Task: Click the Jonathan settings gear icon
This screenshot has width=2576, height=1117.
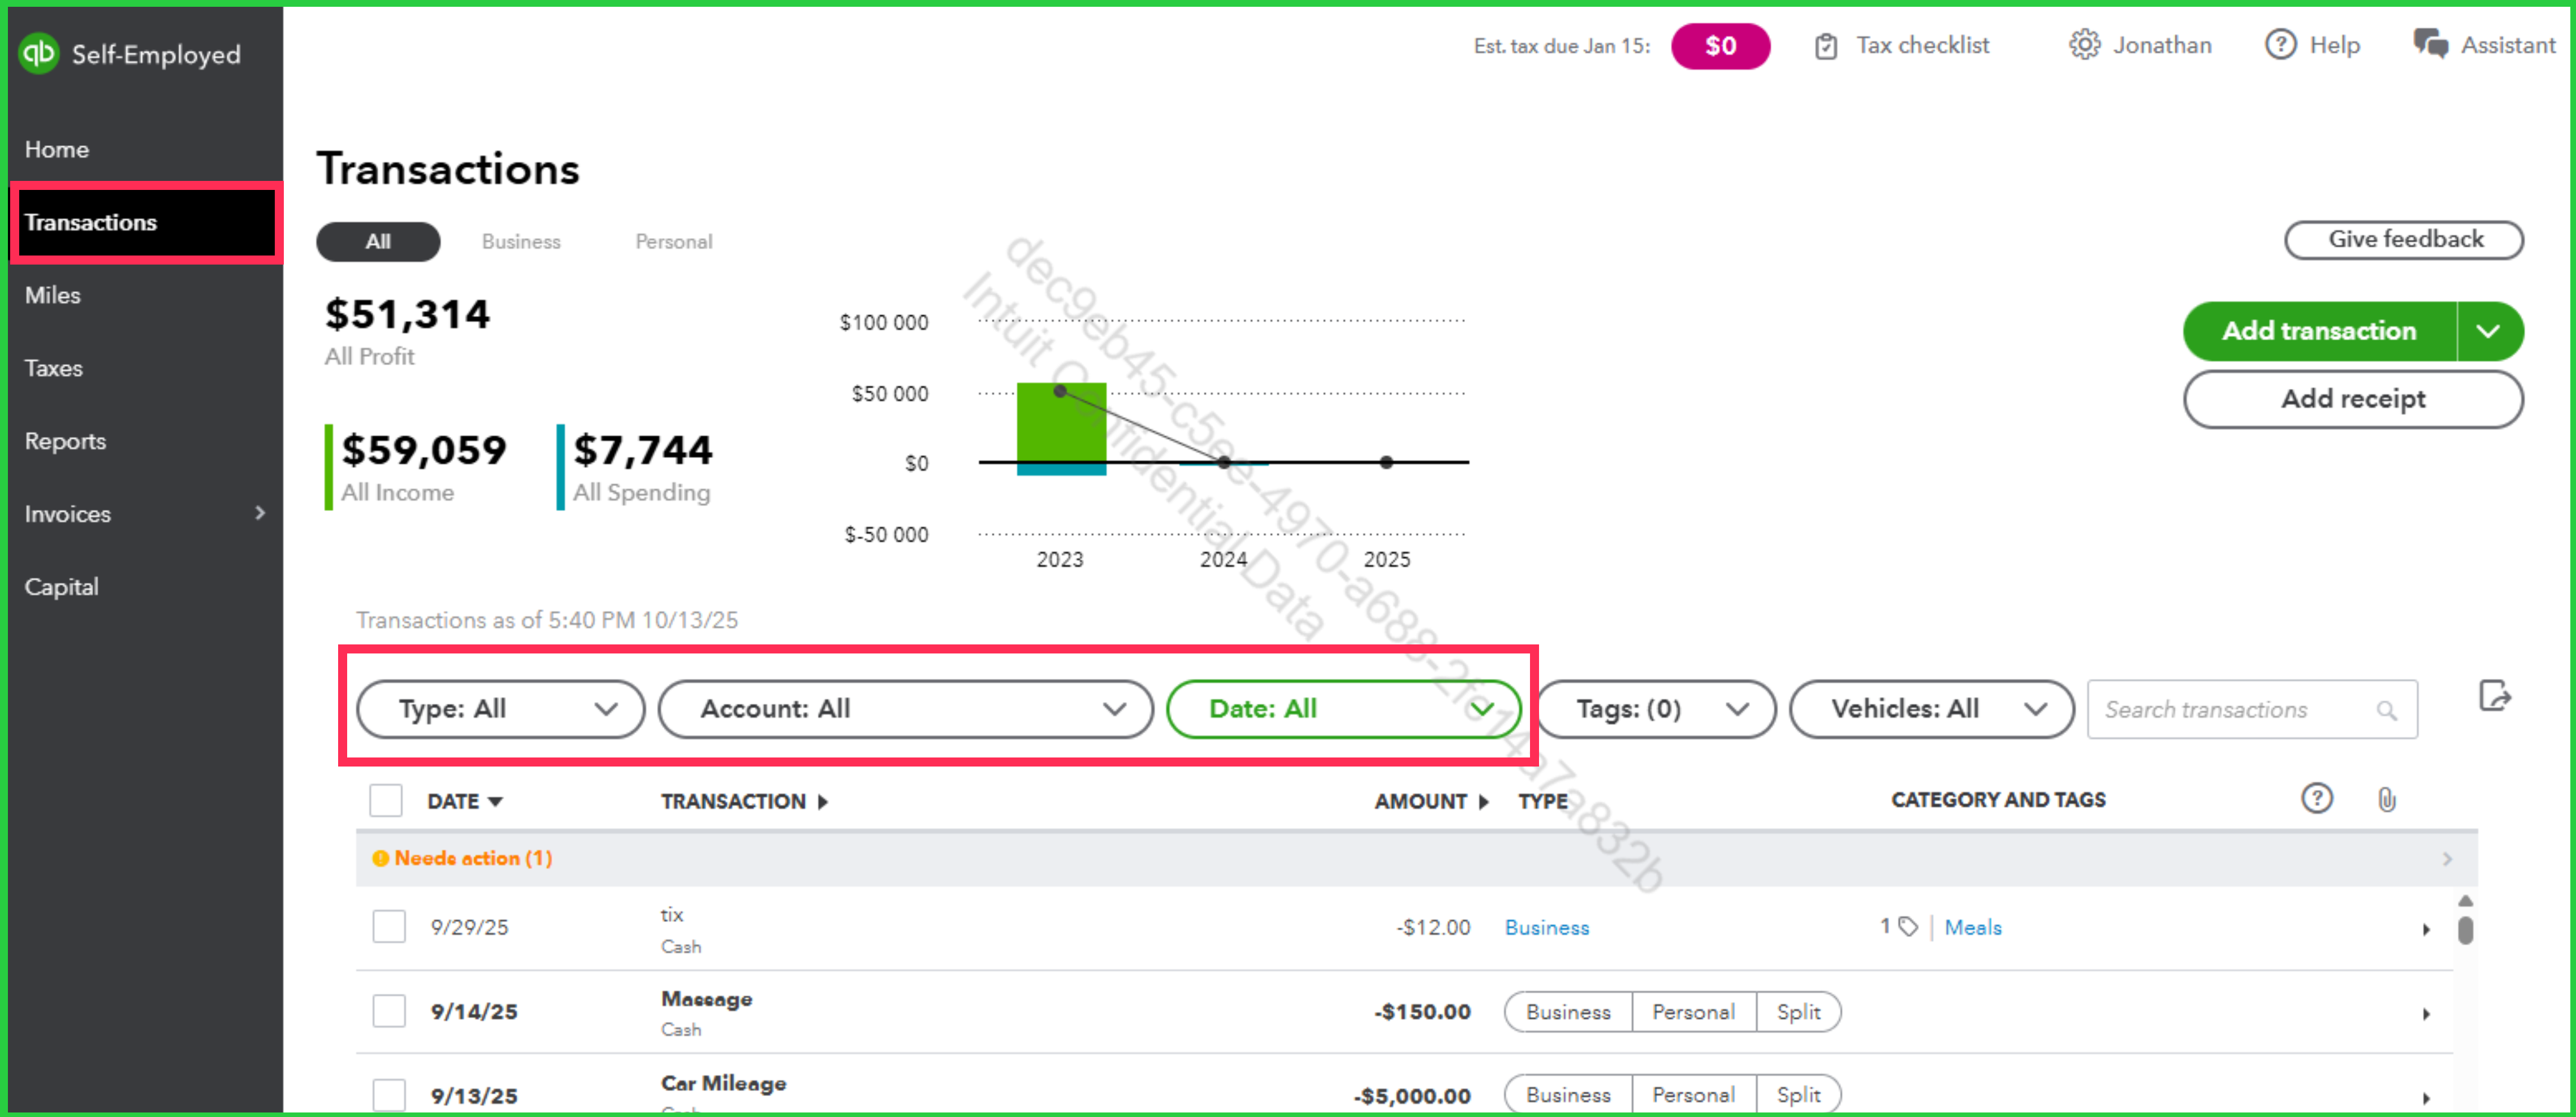Action: click(2084, 45)
